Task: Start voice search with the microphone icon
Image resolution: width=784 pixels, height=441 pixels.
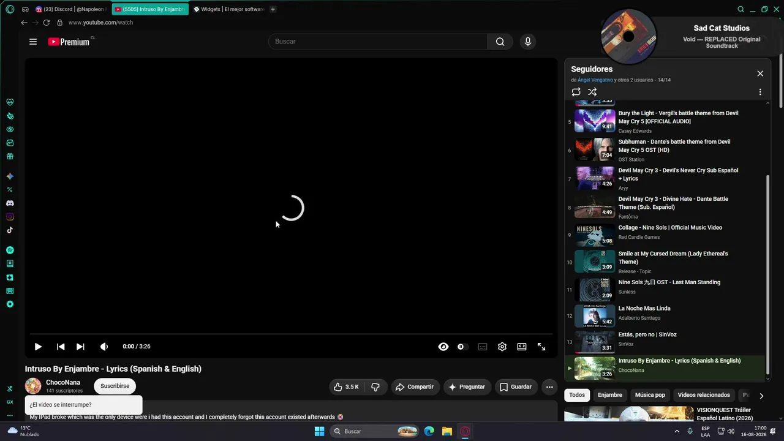Action: pyautogui.click(x=528, y=42)
